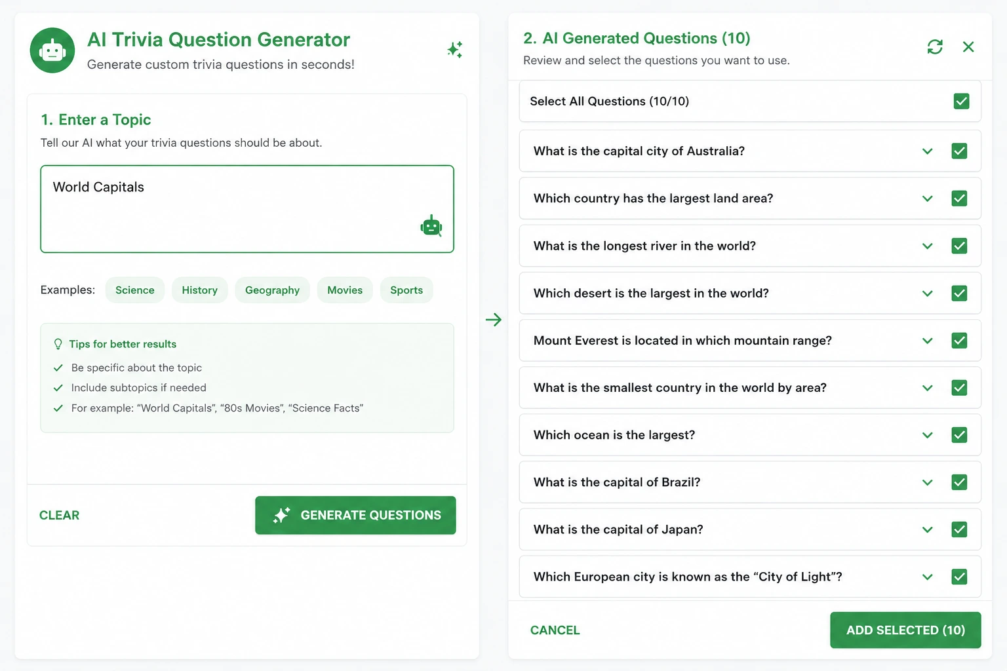Viewport: 1007px width, 671px height.
Task: Uncheck the capital city of Australia question
Action: (x=959, y=151)
